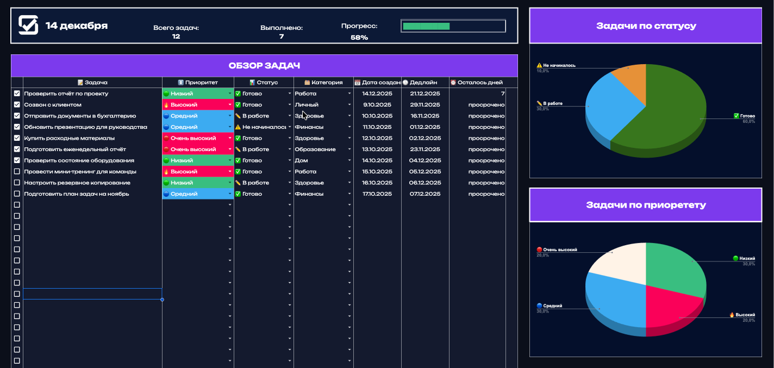
Task: Click the folder icon in the Категория header
Action: coord(307,83)
